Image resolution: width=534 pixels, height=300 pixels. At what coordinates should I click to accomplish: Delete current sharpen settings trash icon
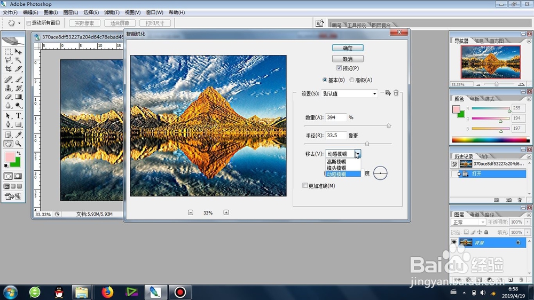point(396,93)
